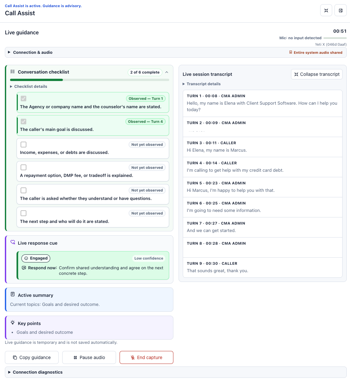350x384 pixels.
Task: Collapse checklist using chevron arrow
Action: pos(167,72)
